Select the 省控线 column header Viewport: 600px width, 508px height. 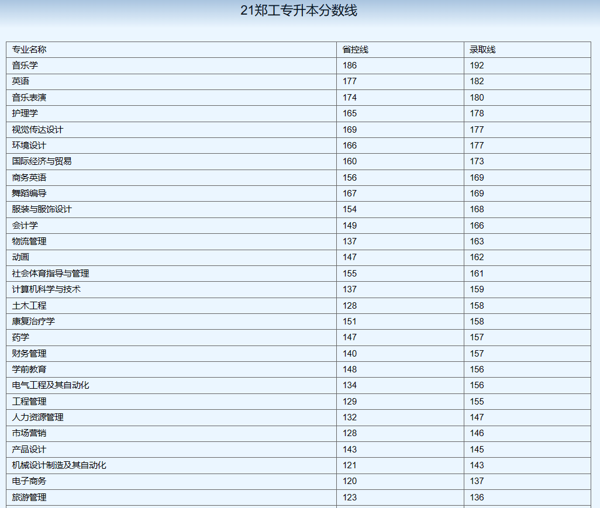tap(400, 50)
